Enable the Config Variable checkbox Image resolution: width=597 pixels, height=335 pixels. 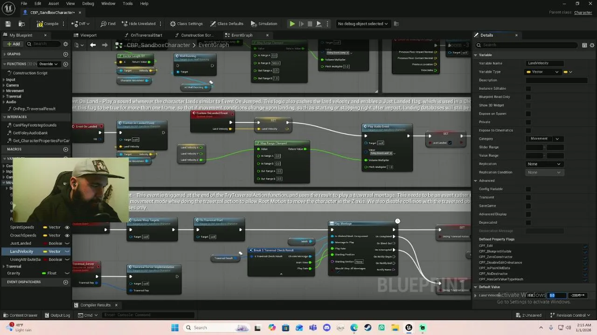528,189
